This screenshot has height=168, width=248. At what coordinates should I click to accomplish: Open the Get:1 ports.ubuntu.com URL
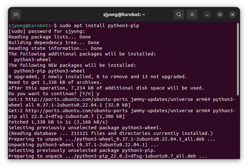pos(77,99)
